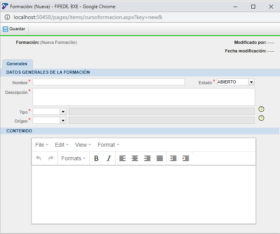The image size is (280, 234).
Task: Click the undo arrow in editor
Action: coord(38,158)
